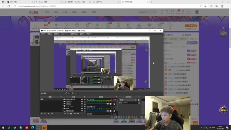This screenshot has width=231, height=130.
Task: Toggle visibility of the second source row
Action: click(x=82, y=102)
